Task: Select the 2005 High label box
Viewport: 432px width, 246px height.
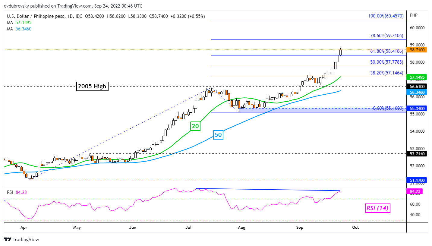Action: [92, 86]
